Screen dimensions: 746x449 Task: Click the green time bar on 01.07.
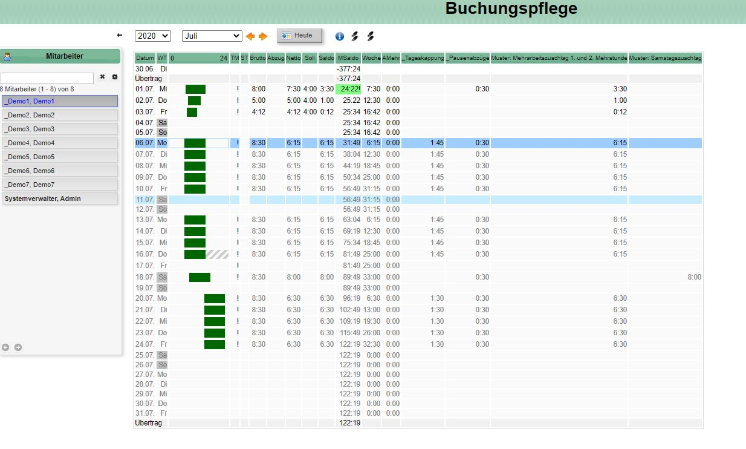(x=195, y=90)
